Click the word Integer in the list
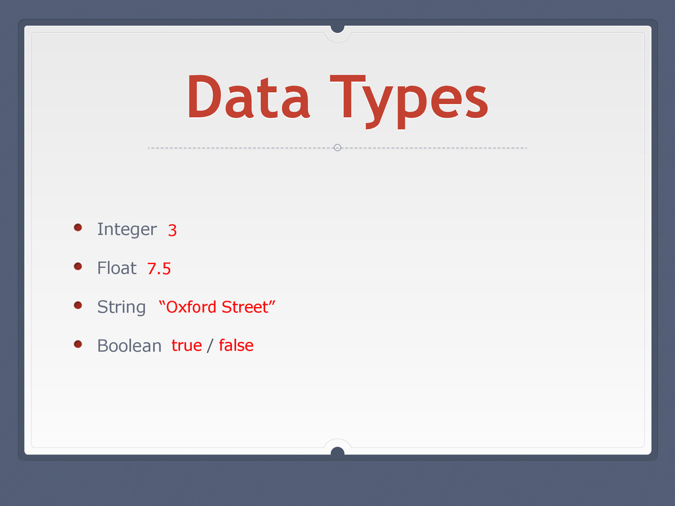 point(127,229)
